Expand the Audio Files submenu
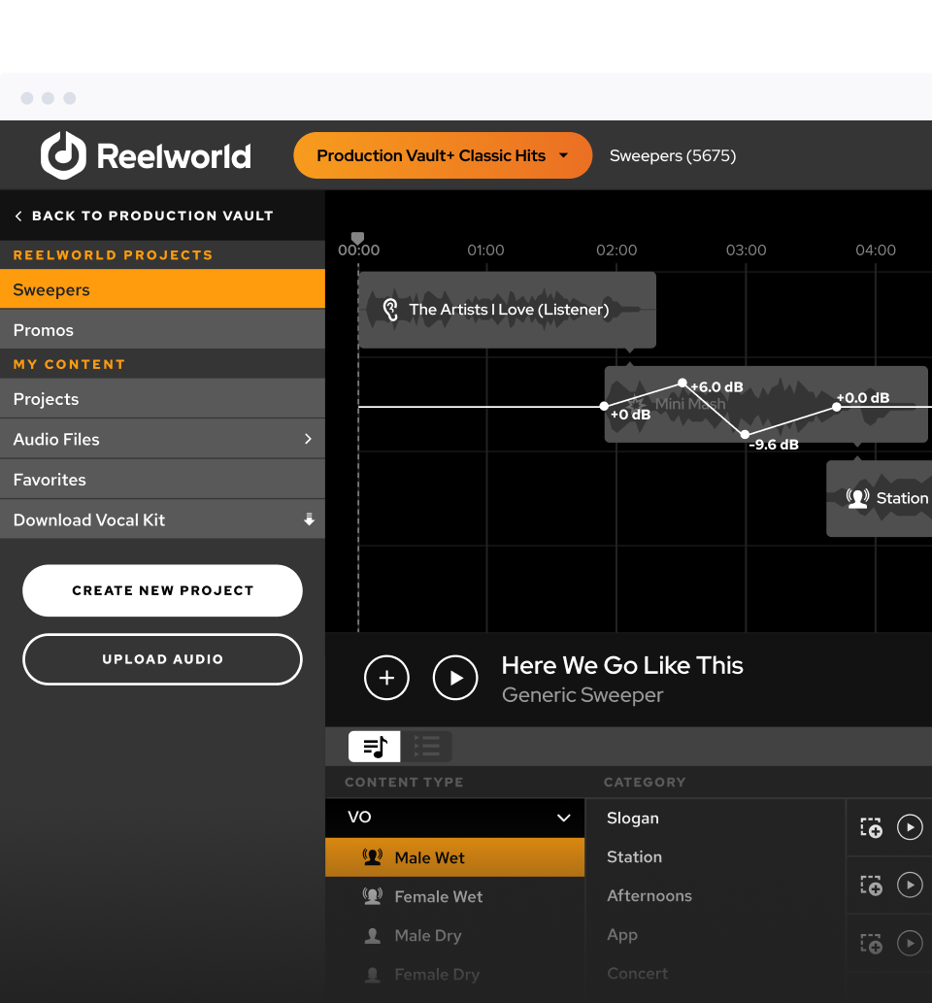The height and width of the screenshot is (1003, 932). (x=308, y=439)
